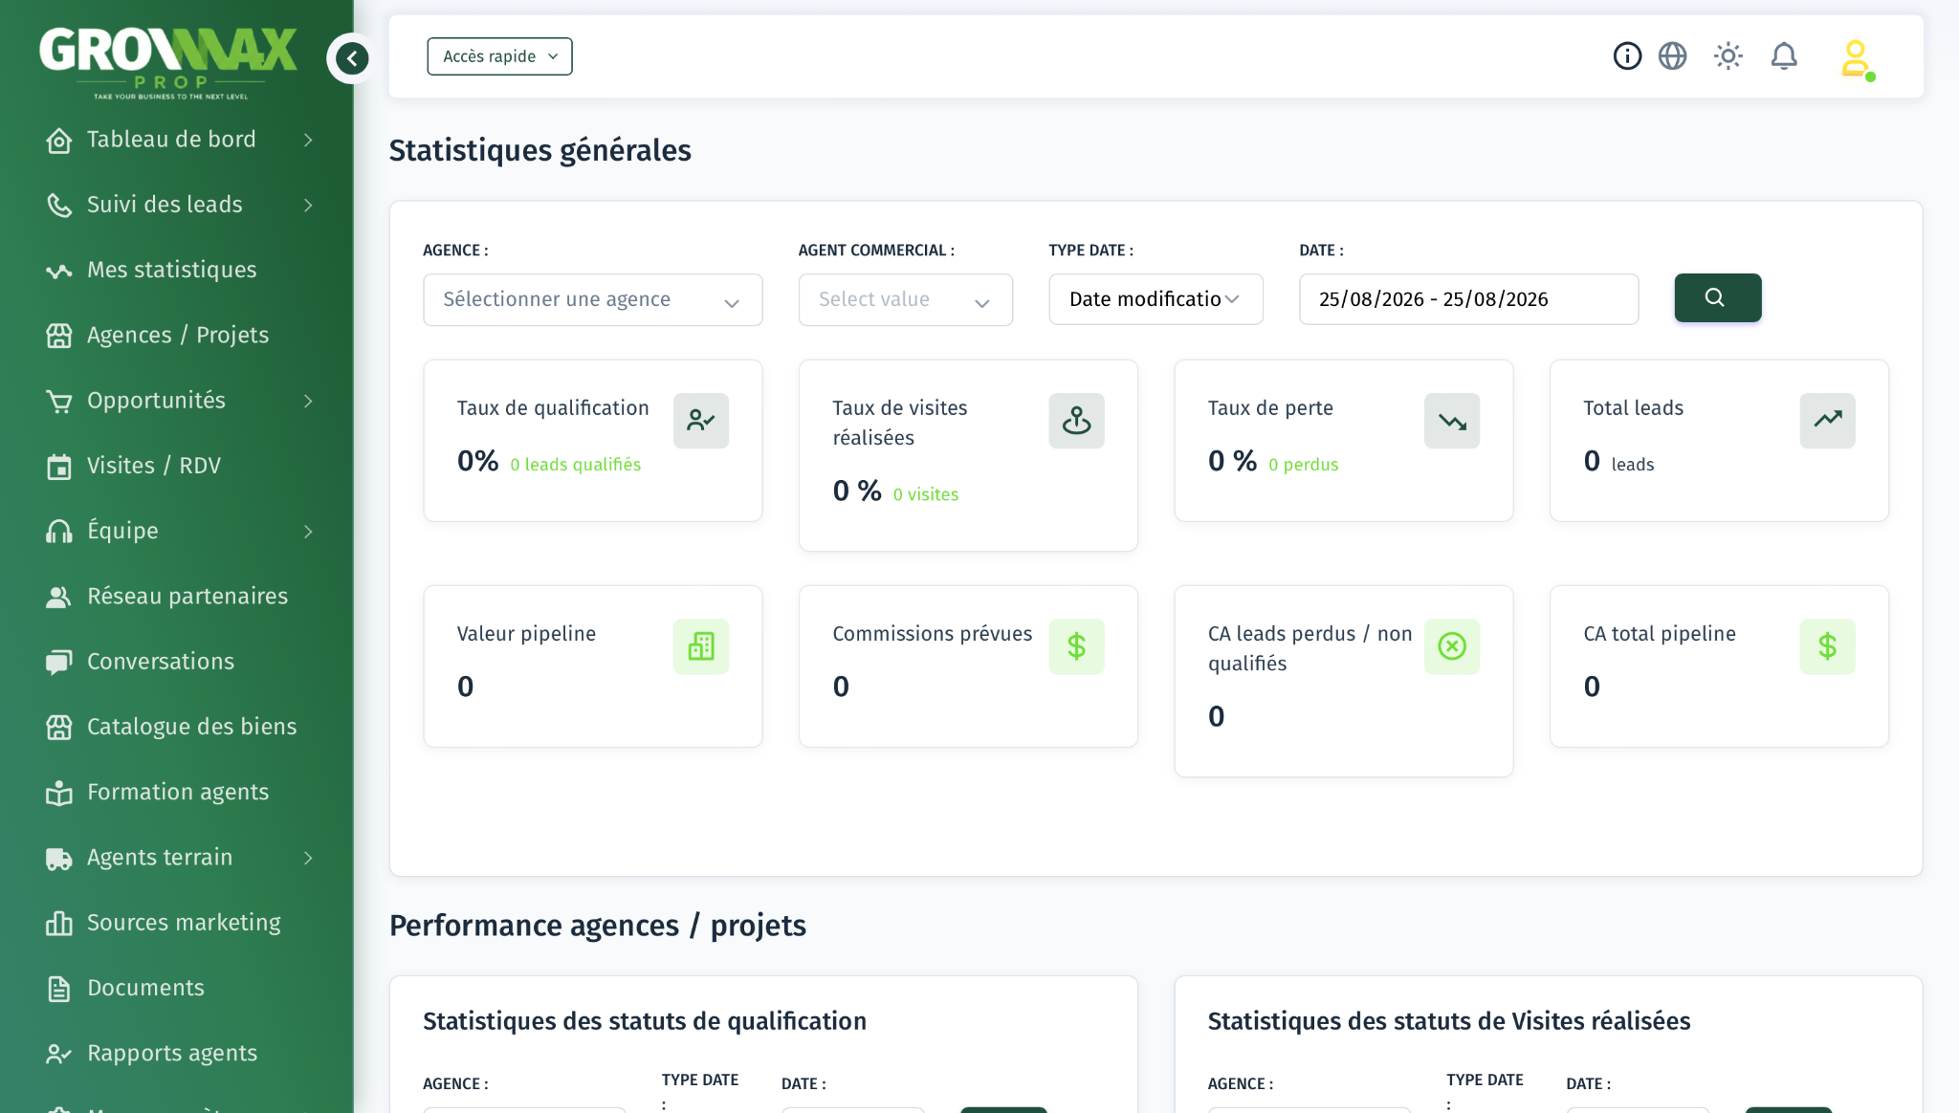Open the Sélectionner une agence dropdown
1959x1113 pixels.
tap(592, 299)
